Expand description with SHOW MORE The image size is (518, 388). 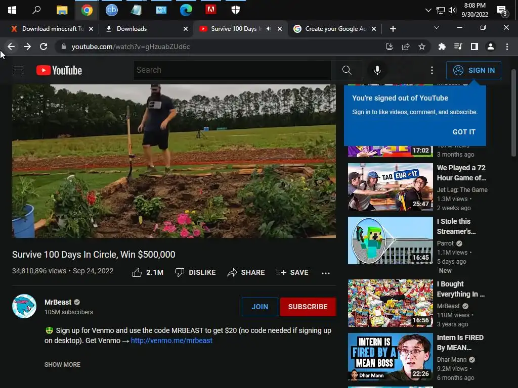click(62, 365)
